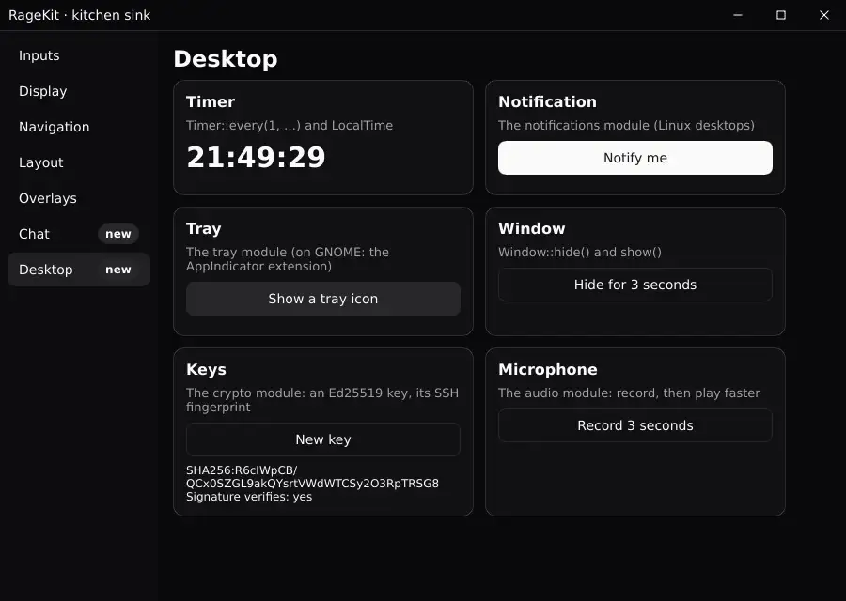This screenshot has height=601, width=846.
Task: Open the Chat page
Action: 79,234
